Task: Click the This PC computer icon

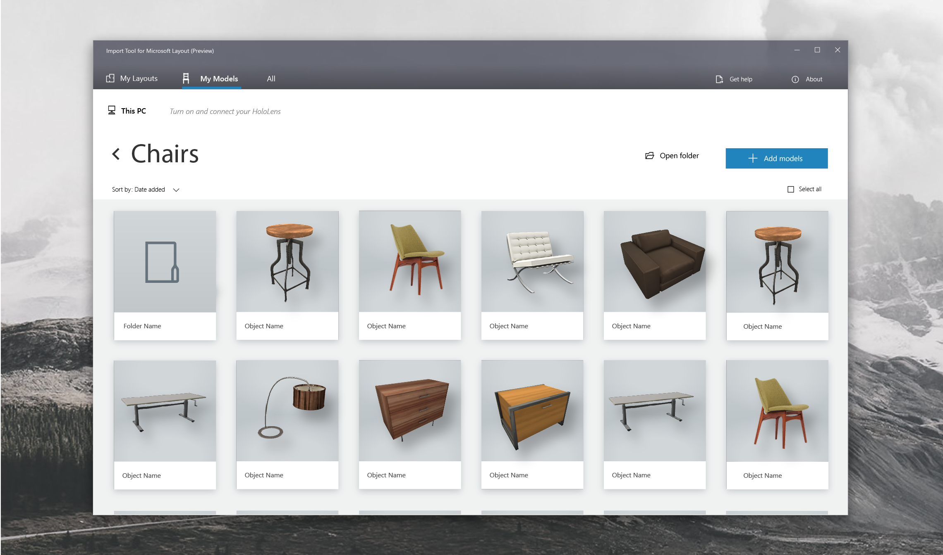Action: (112, 110)
